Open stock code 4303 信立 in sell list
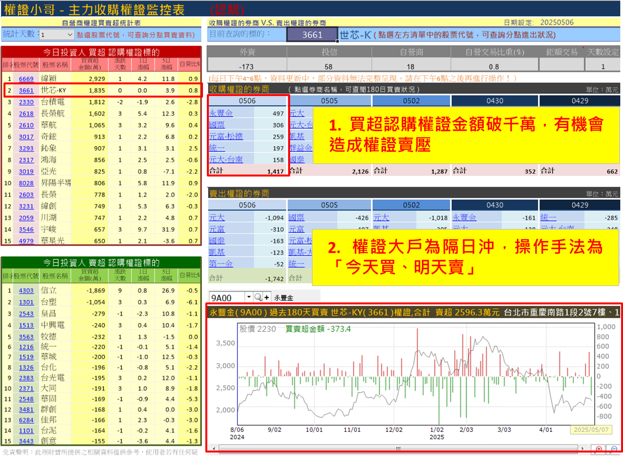The width and height of the screenshot is (623, 456). click(x=26, y=290)
